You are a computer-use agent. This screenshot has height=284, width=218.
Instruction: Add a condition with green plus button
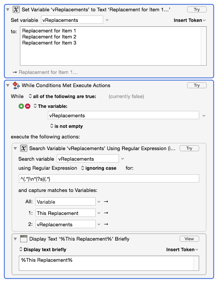[x=21, y=106]
